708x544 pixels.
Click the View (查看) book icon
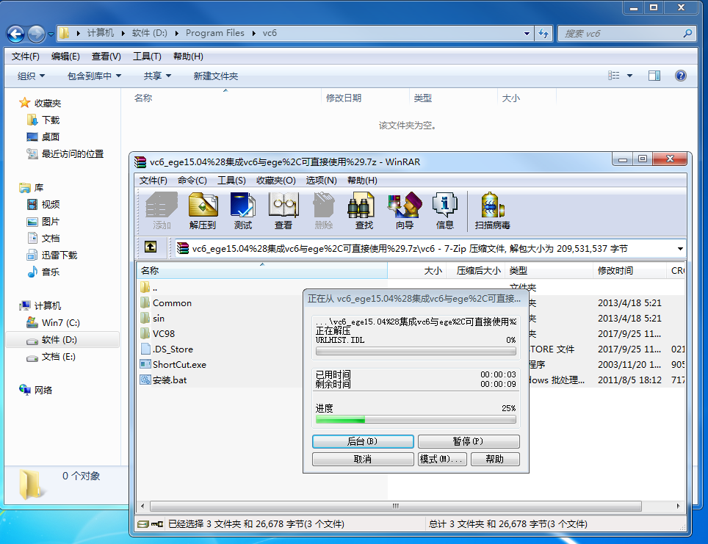tap(283, 211)
